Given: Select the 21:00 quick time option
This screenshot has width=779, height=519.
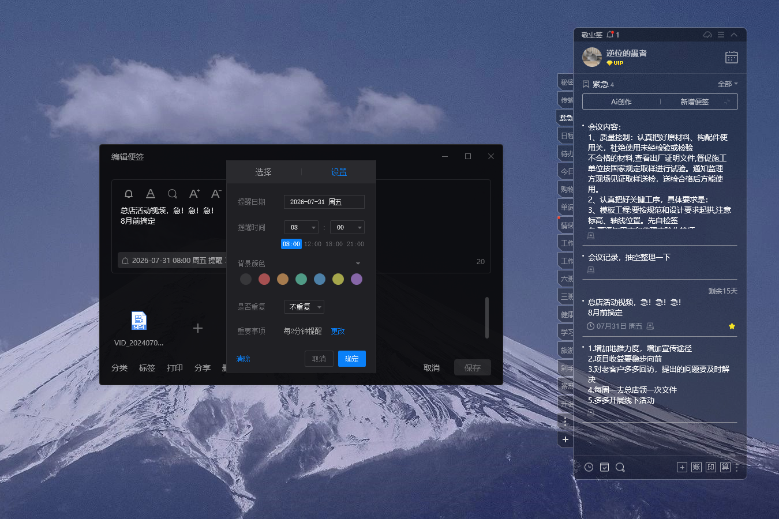Looking at the screenshot, I should (x=355, y=244).
